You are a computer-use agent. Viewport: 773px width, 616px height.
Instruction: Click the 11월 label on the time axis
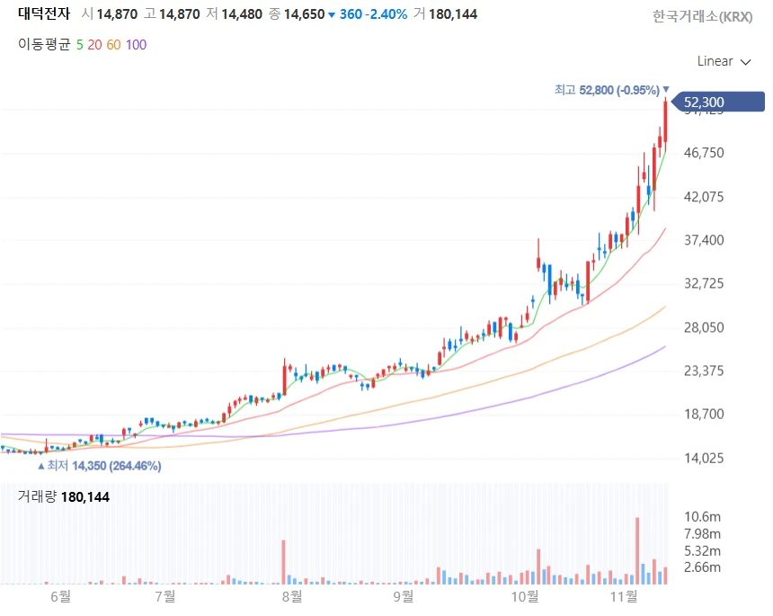pos(625,595)
